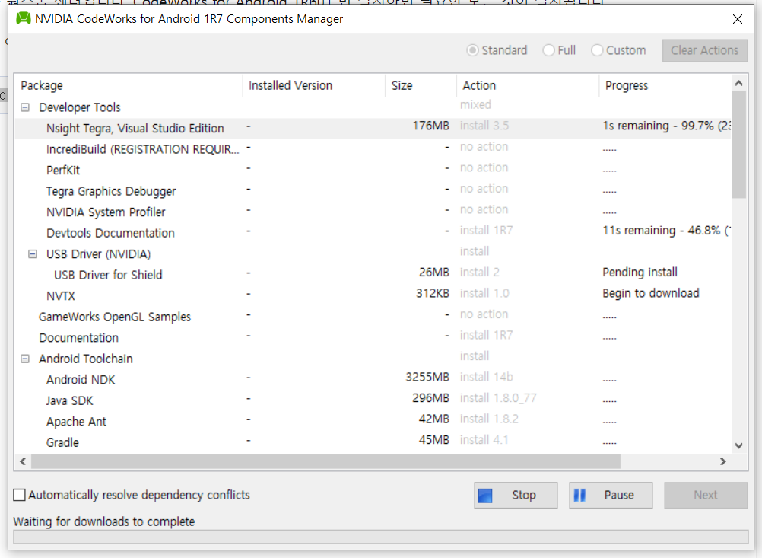Click 'Waiting for downloads to complete' status text
The image size is (762, 558).
[104, 521]
